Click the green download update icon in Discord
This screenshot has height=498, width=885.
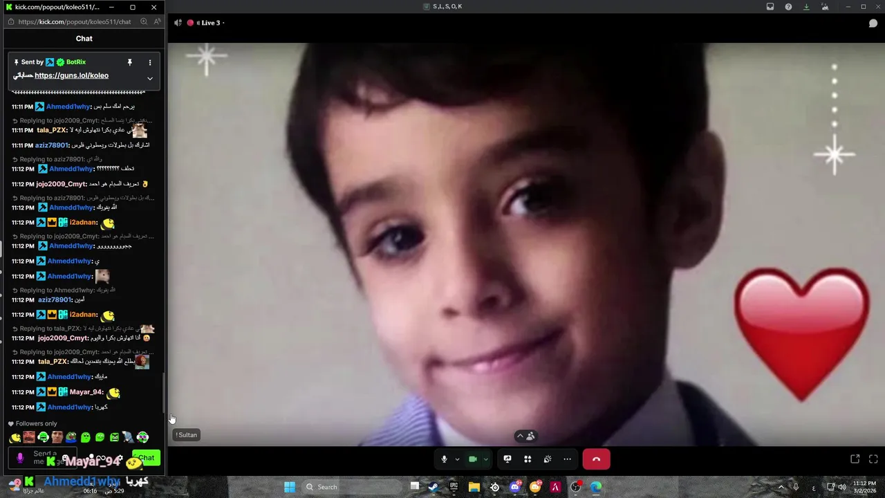[806, 7]
